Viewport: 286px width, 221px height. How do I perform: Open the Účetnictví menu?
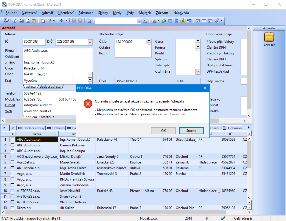[x=66, y=13]
